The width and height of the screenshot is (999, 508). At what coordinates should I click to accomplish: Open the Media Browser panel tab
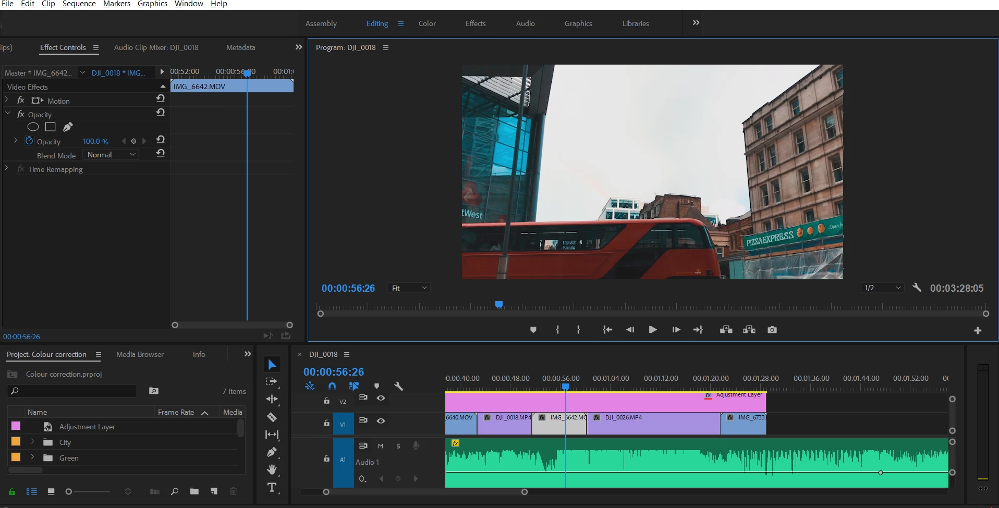[x=140, y=354]
